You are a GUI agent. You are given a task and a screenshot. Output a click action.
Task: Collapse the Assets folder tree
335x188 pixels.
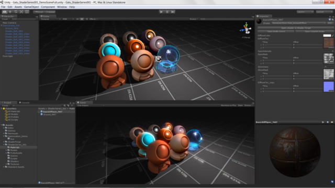pos(2,125)
